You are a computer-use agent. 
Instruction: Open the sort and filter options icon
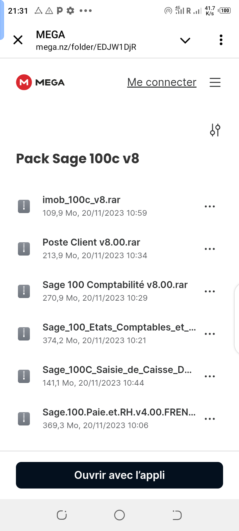pos(215,130)
